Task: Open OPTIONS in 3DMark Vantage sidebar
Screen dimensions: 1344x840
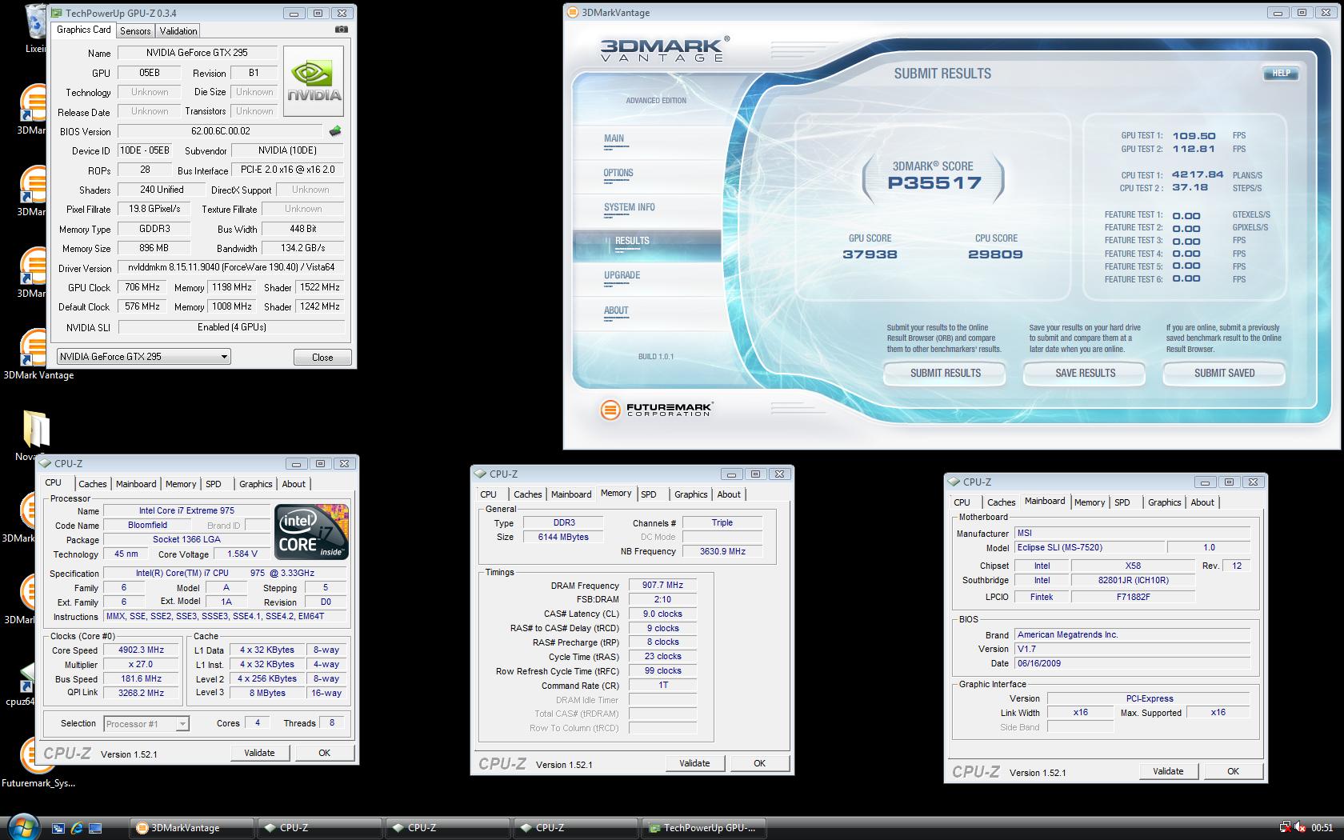Action: [x=618, y=174]
